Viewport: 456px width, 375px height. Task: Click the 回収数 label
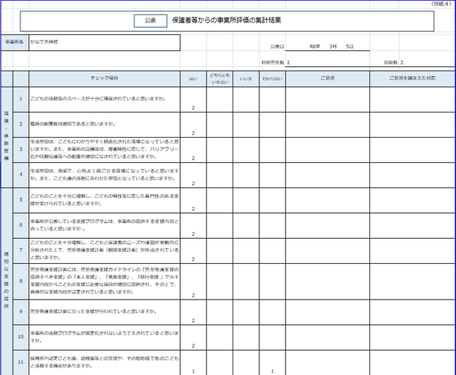[391, 62]
